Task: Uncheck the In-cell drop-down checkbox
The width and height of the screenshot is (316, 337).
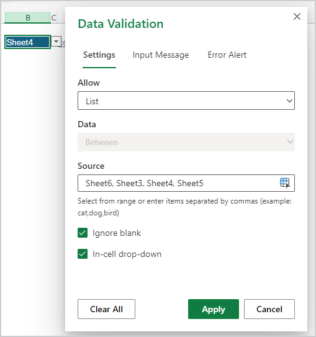Action: [83, 254]
